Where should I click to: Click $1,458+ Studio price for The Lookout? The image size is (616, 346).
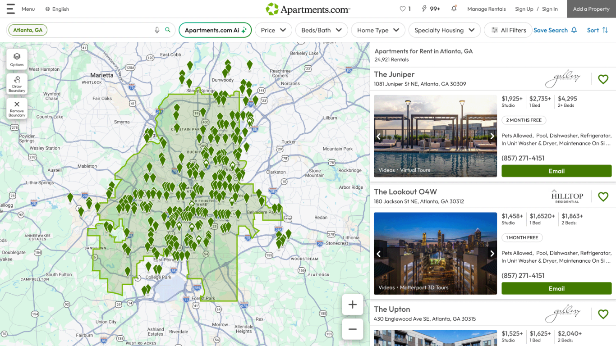[512, 219]
